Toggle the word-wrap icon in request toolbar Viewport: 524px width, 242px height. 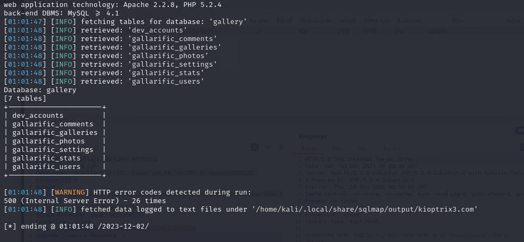click(254, 147)
